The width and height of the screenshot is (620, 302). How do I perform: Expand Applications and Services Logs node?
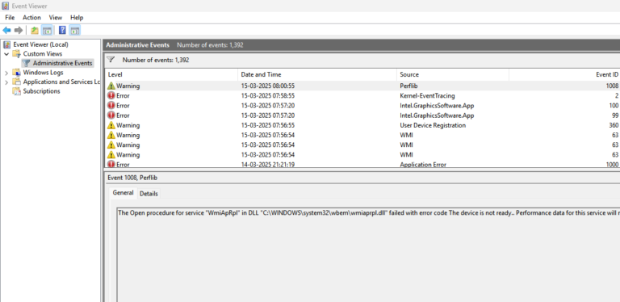tap(6, 82)
